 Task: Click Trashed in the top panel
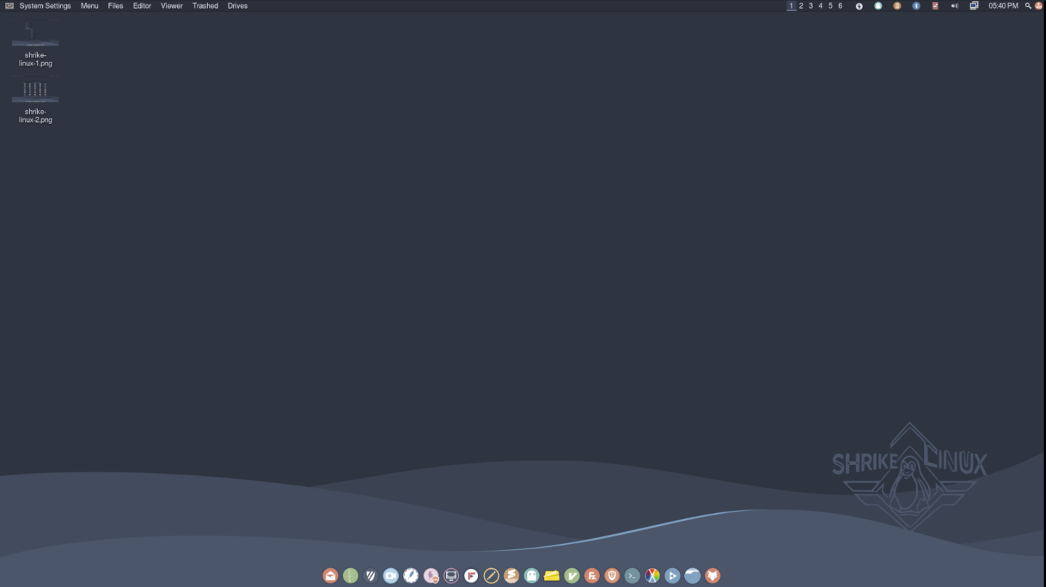(x=205, y=6)
